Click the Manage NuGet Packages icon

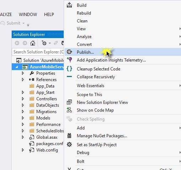(x=69, y=136)
